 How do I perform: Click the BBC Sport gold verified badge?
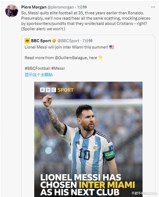[x=54, y=41]
